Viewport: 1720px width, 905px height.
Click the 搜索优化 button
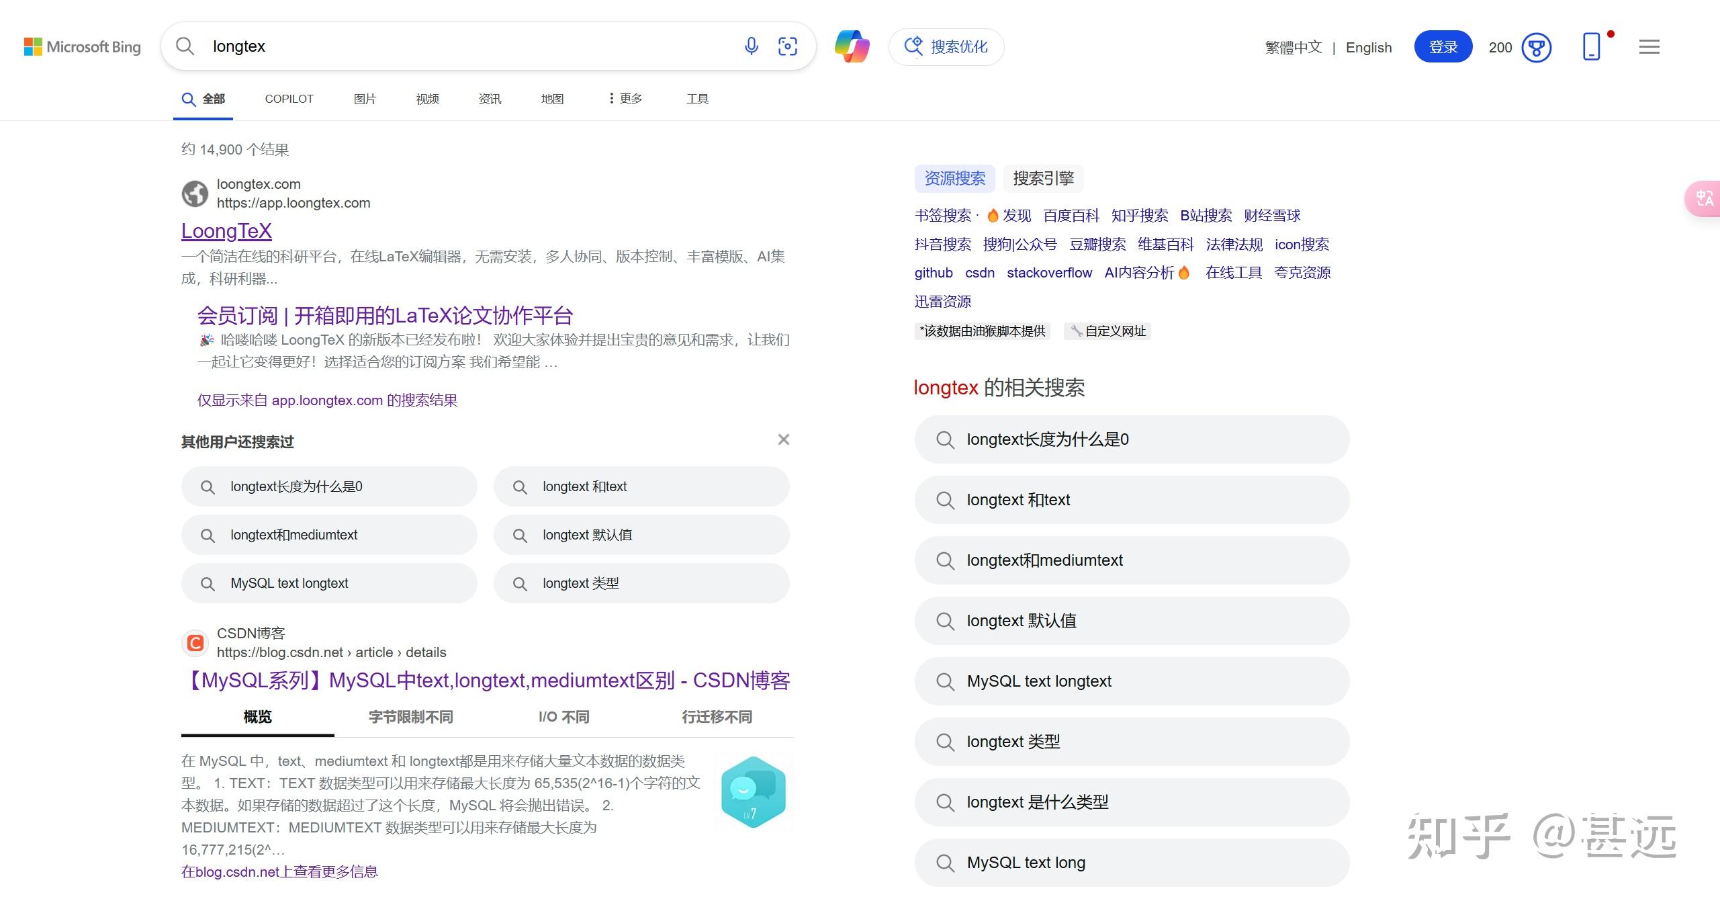(946, 47)
